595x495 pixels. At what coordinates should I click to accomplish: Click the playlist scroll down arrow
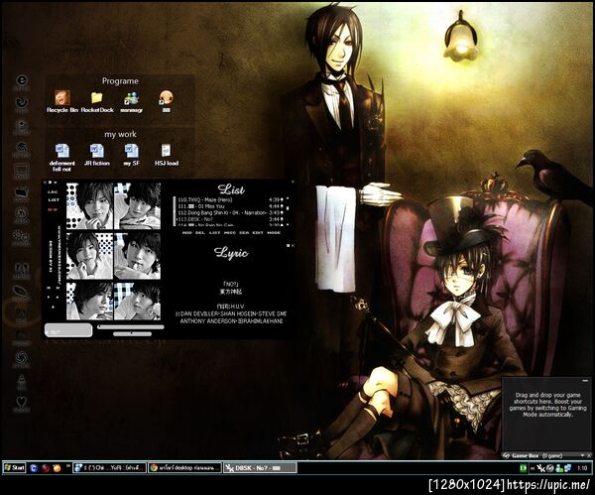click(x=288, y=225)
